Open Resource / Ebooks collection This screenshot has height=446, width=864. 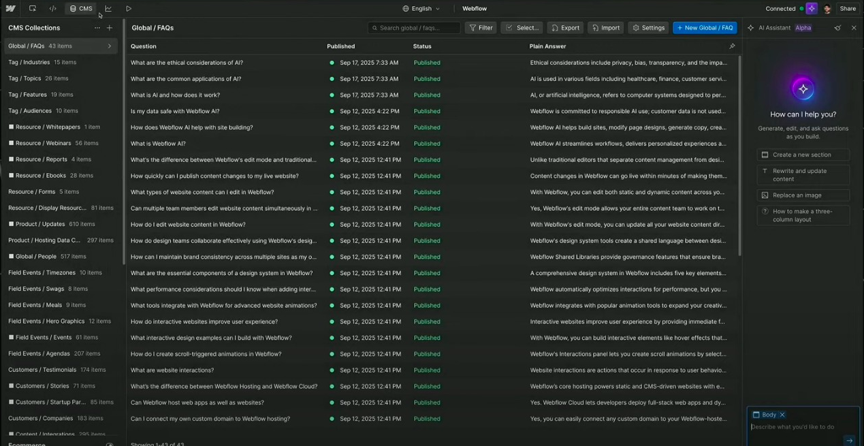click(61, 176)
